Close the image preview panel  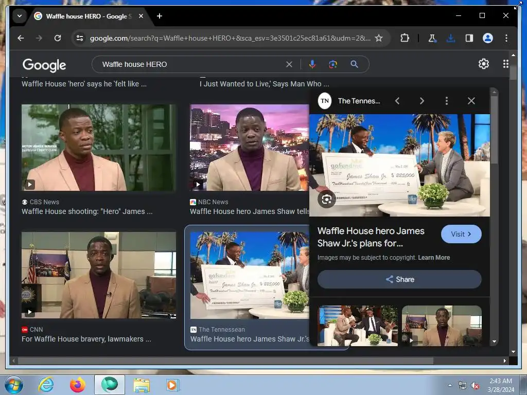click(x=471, y=101)
